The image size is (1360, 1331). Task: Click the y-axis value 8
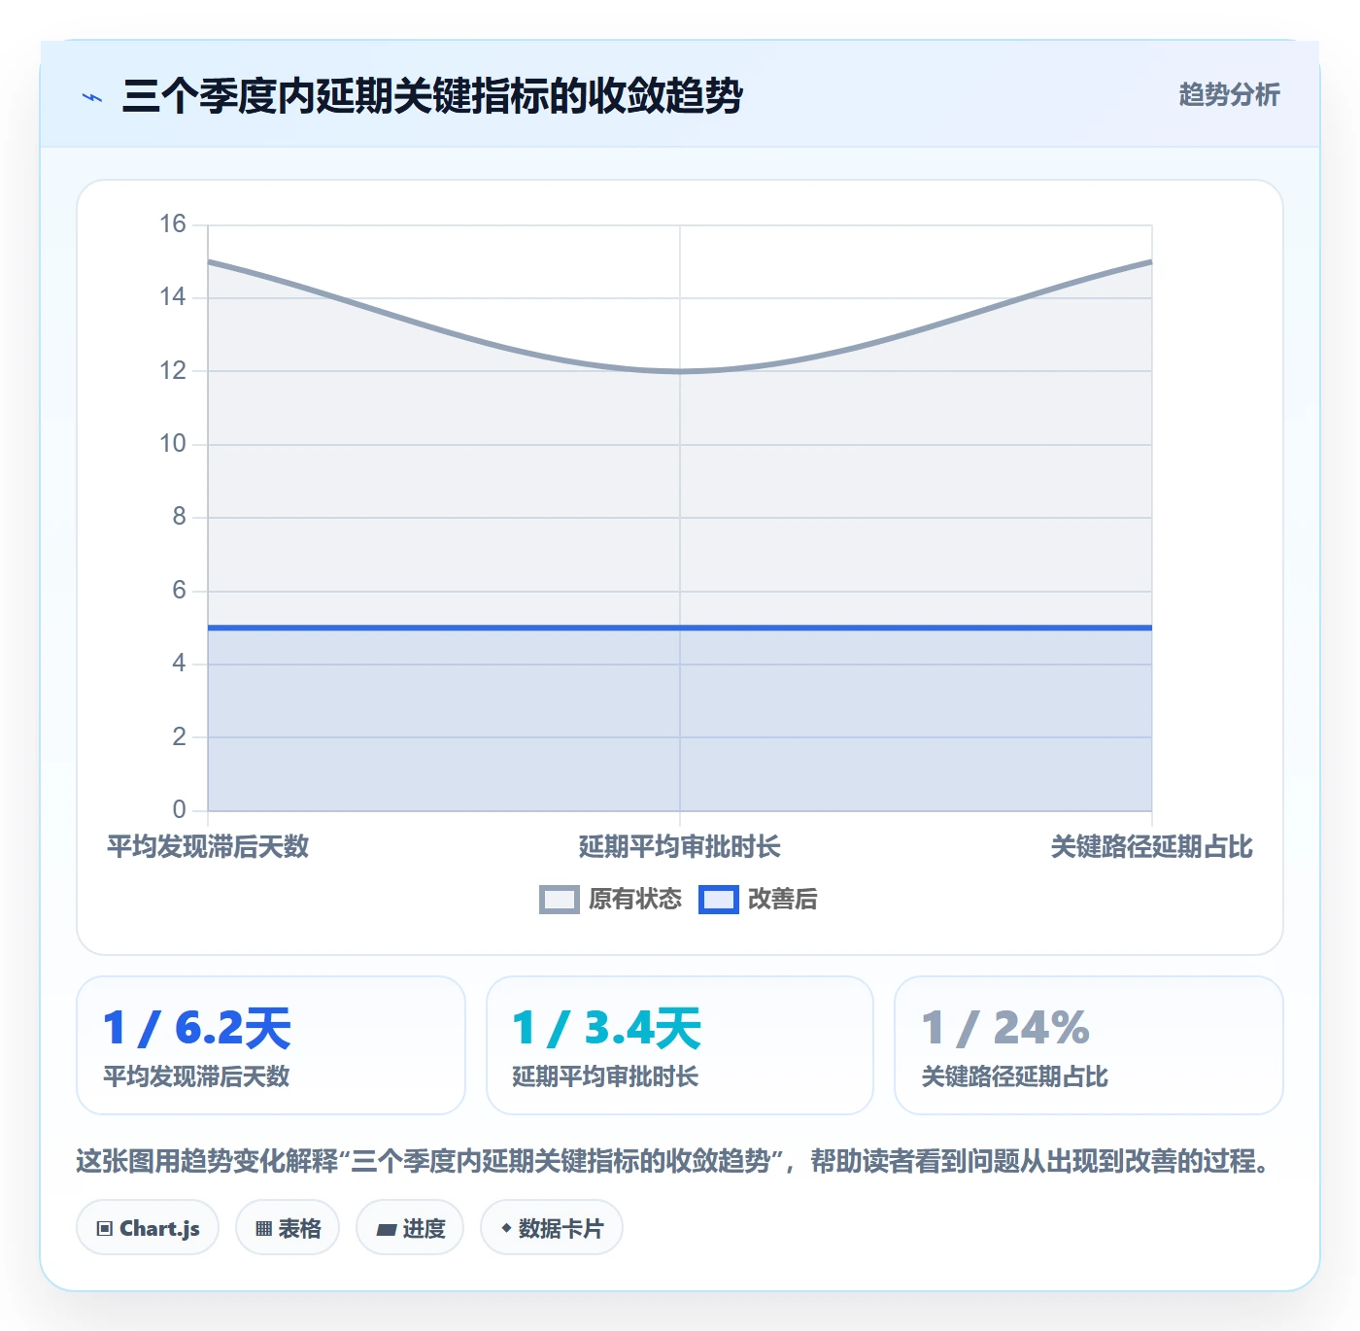(x=180, y=517)
